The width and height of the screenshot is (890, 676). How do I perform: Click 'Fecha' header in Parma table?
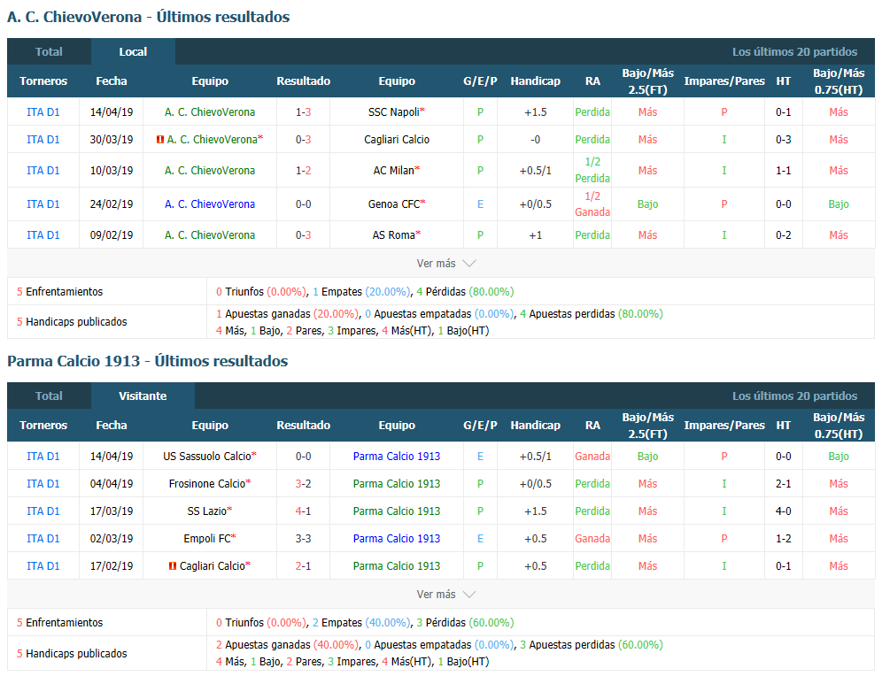(x=112, y=426)
